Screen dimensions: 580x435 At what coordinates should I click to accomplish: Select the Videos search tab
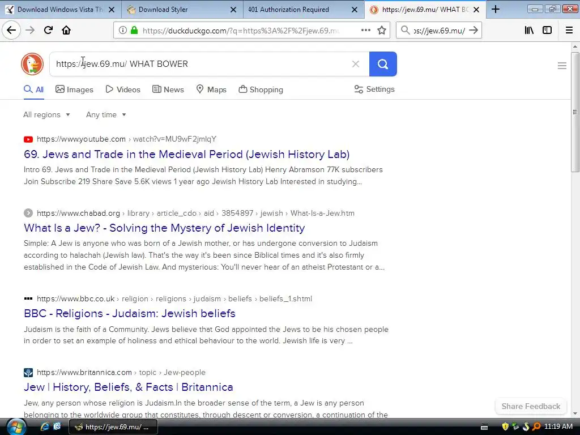click(123, 89)
